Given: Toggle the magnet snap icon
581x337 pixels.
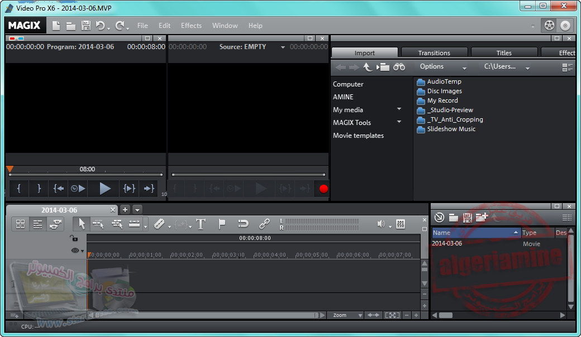Looking at the screenshot, I should click(x=243, y=224).
